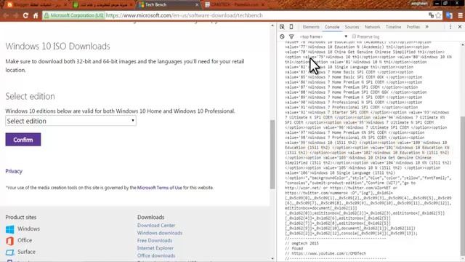Click the DevTools console scrollbar thumb
This screenshot has height=262, width=465.
coord(462,187)
